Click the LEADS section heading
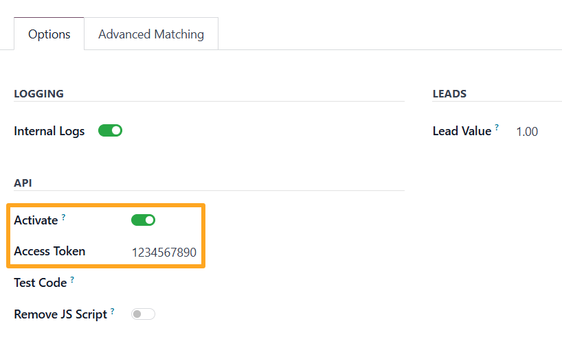The image size is (562, 337). pos(449,93)
